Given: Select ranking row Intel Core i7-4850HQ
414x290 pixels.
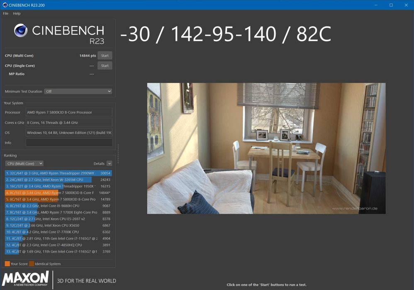Looking at the screenshot, I should (58, 245).
